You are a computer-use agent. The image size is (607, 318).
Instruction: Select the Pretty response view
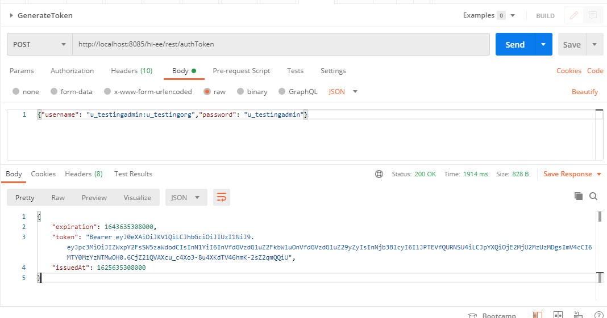click(25, 198)
